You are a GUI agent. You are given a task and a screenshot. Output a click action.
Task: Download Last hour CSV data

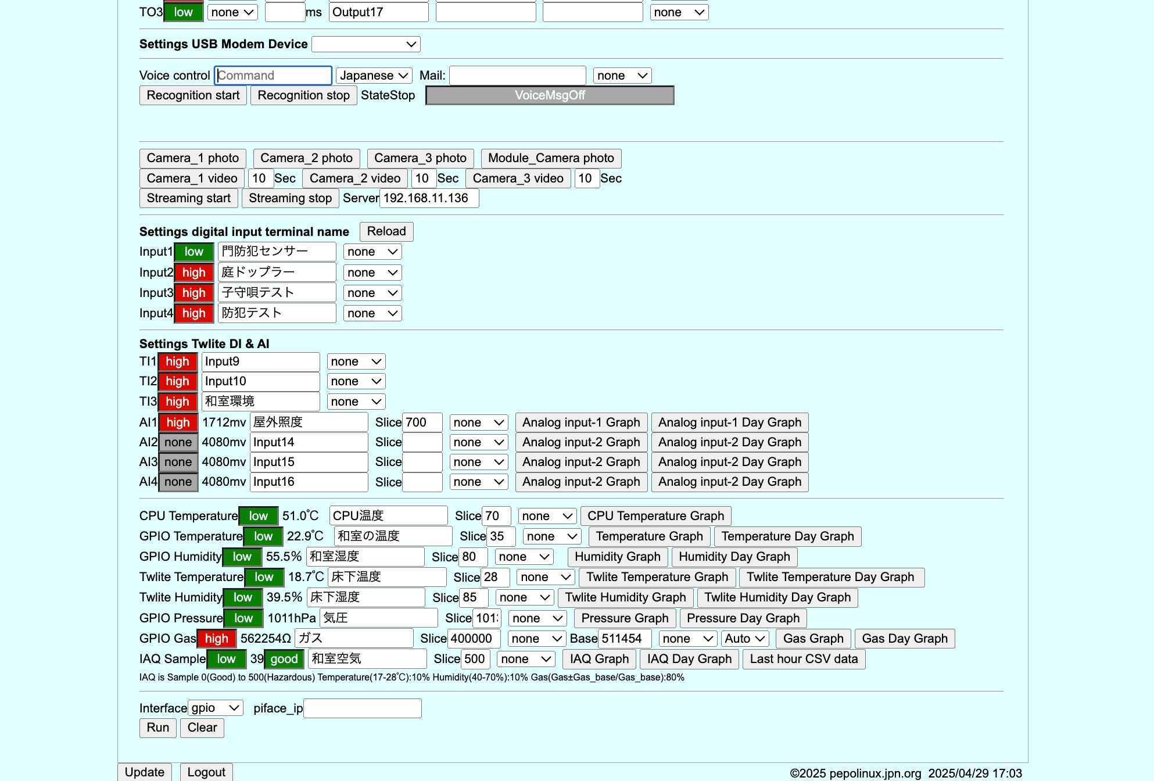(x=803, y=659)
